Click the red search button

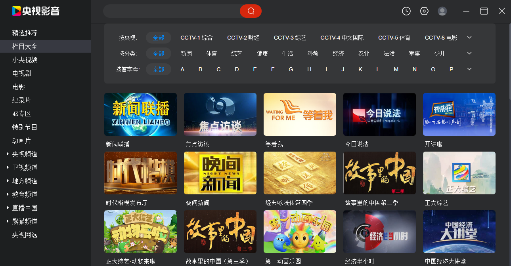(x=251, y=11)
